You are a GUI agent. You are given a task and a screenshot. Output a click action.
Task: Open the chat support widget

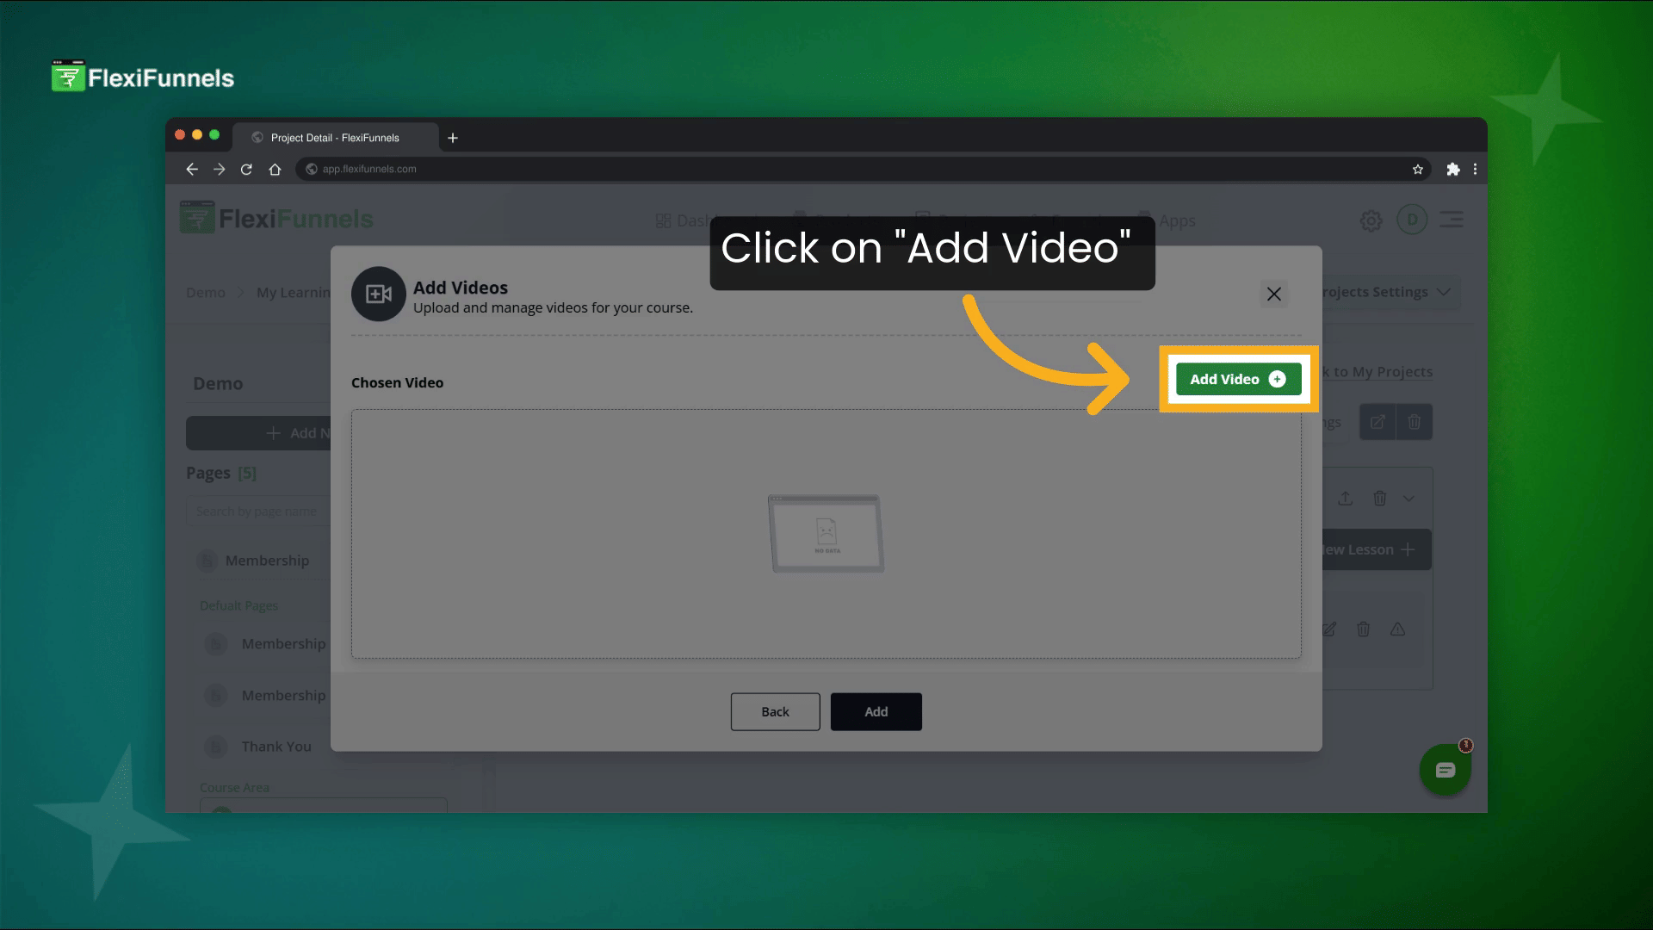point(1445,770)
